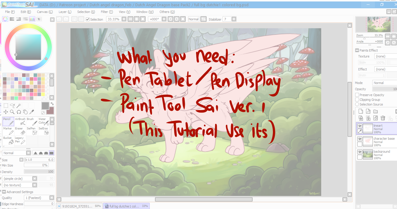Uncheck the Selection checkbox in toolbar
Viewport: 397px width, 209px height.
88,19
